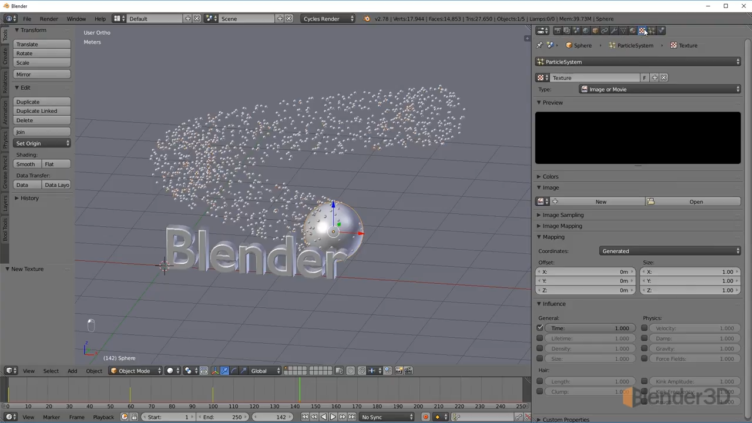Toggle the 3D manipulator widget icon

216,371
